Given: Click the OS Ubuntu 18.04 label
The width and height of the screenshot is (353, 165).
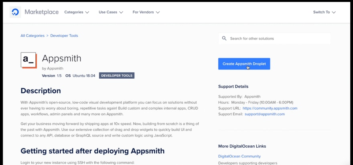Looking at the screenshot, I should point(80,75).
